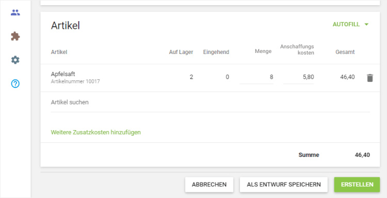Click the Auf Lager column header
The height and width of the screenshot is (198, 387).
181,52
